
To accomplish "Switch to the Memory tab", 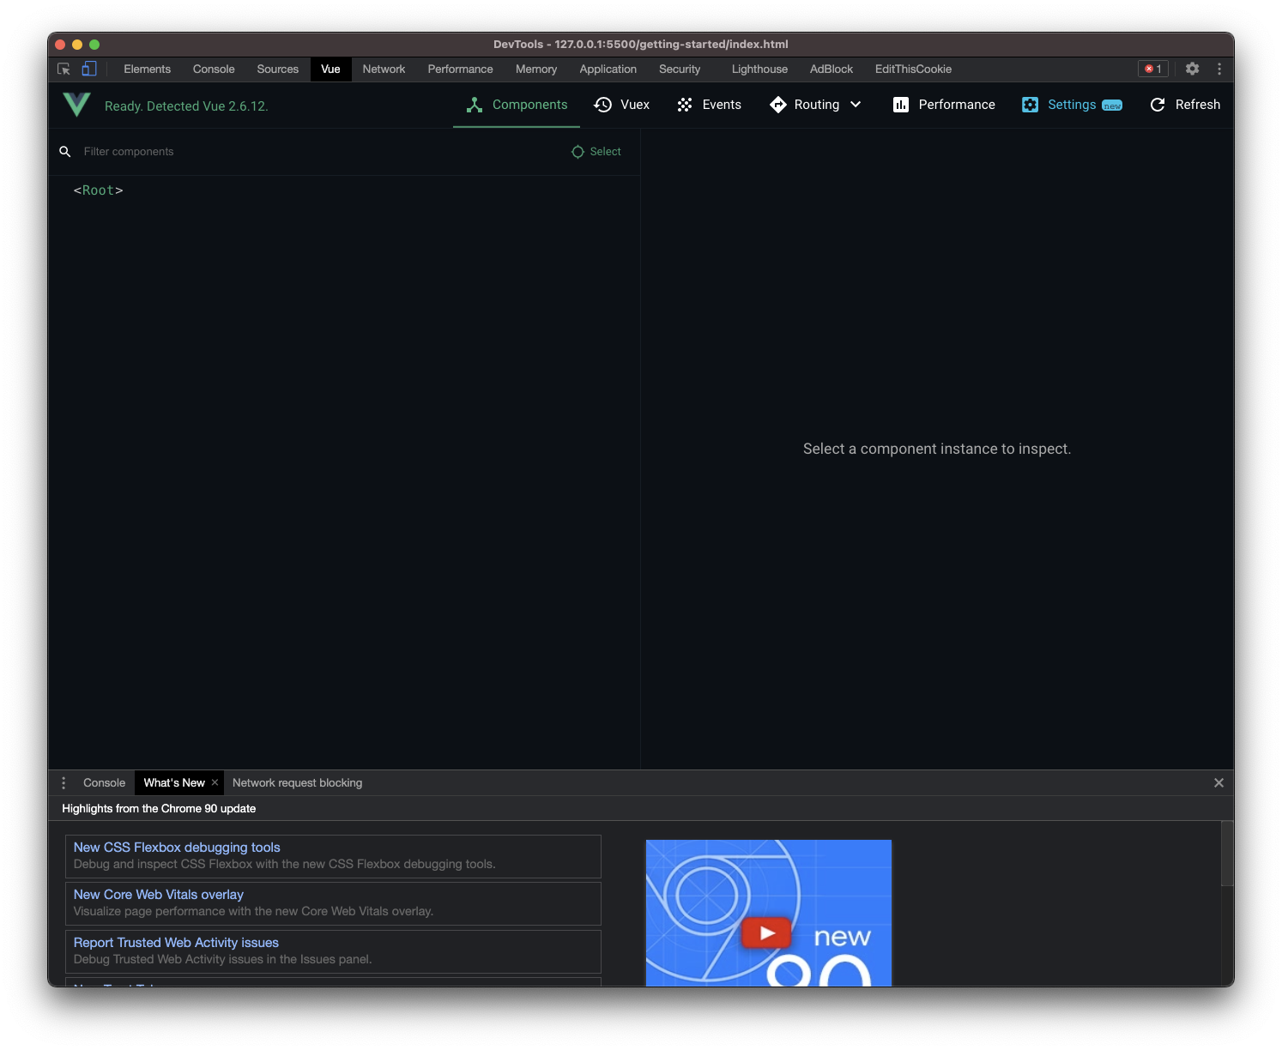I will pyautogui.click(x=536, y=69).
